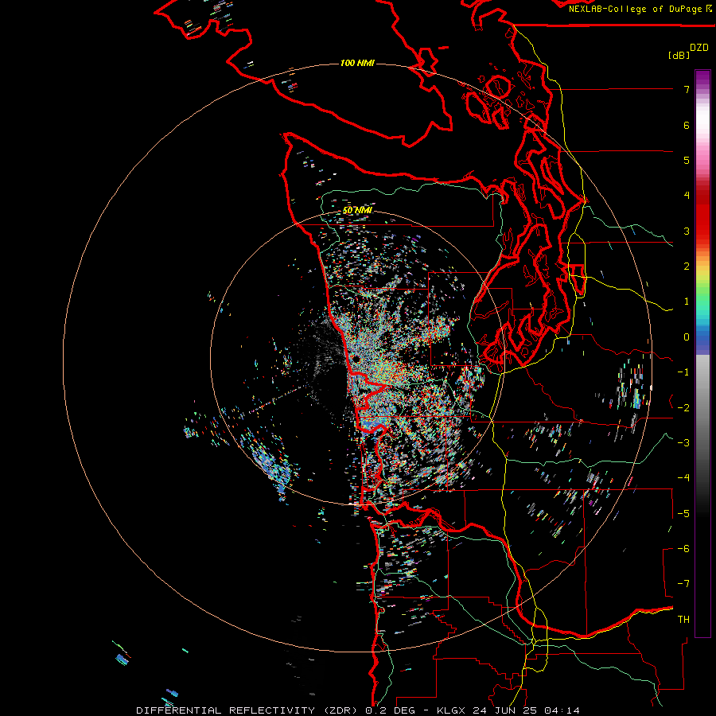Click the 1 value on the scale

(x=687, y=302)
